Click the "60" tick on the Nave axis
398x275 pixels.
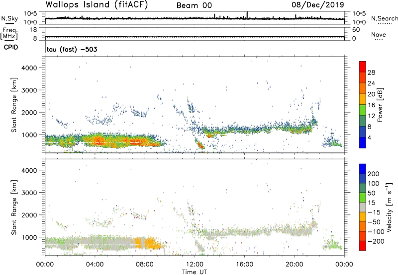pos(356,30)
